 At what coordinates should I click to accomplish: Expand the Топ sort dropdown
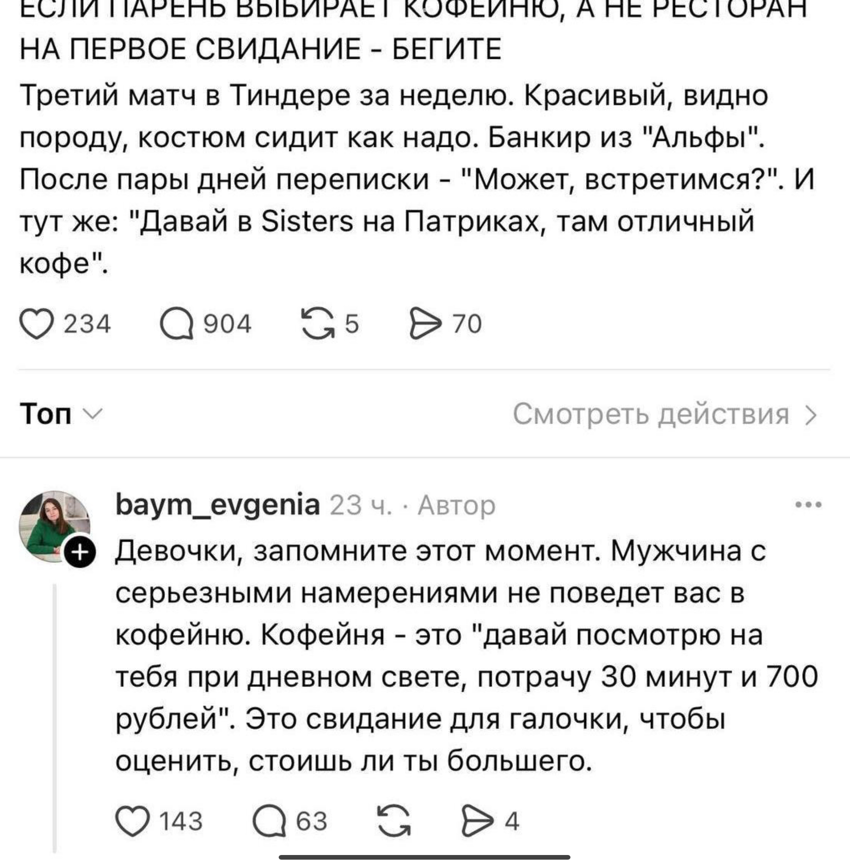coord(46,414)
